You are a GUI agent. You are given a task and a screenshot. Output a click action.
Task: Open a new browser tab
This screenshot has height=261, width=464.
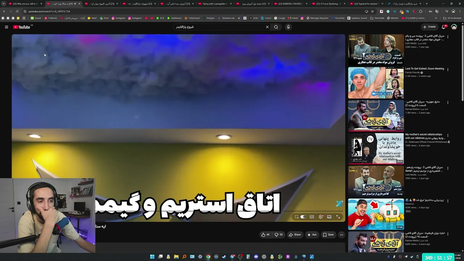coord(427,4)
